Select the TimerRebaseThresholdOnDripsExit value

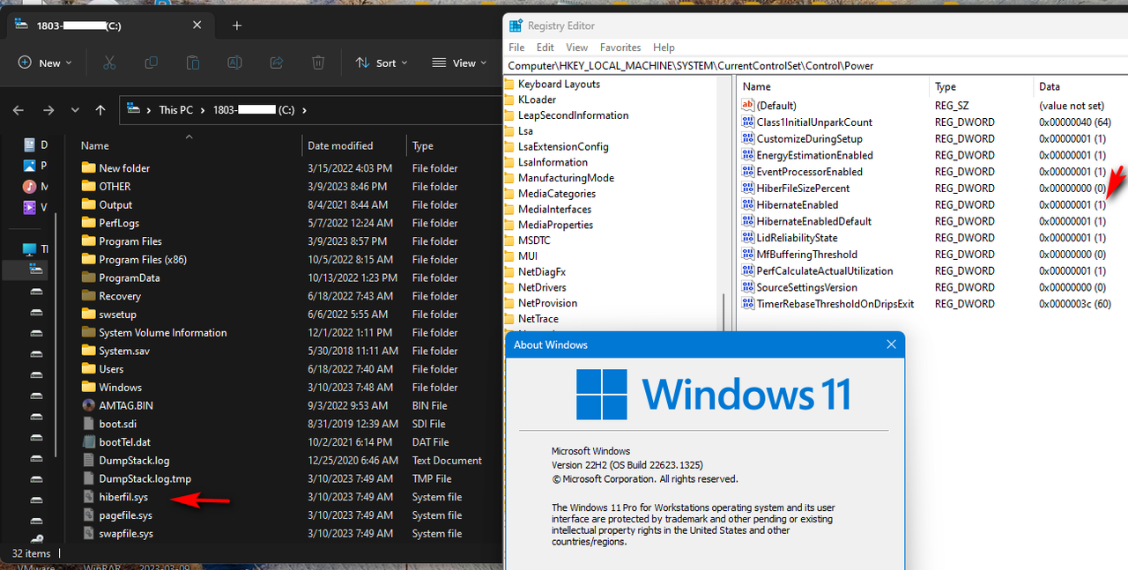(835, 303)
